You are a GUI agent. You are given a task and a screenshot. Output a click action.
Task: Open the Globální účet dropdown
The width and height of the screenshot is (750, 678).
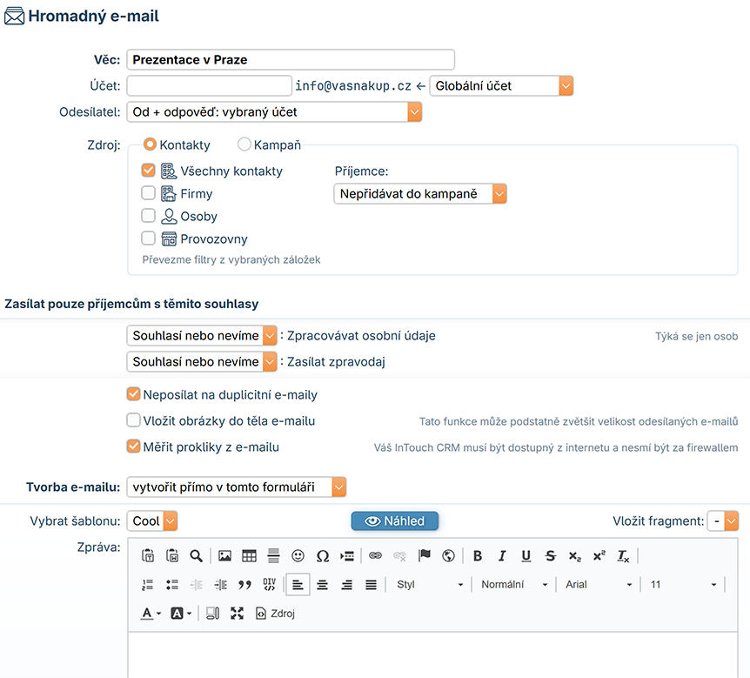(501, 85)
